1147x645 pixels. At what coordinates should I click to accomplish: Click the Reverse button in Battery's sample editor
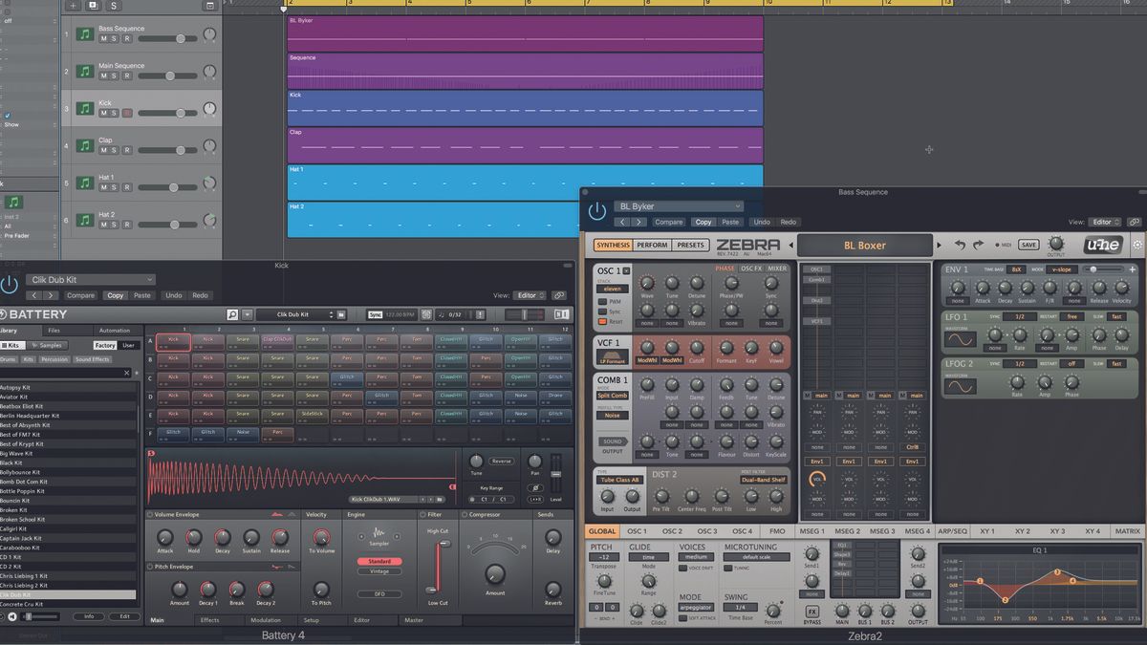coord(501,462)
